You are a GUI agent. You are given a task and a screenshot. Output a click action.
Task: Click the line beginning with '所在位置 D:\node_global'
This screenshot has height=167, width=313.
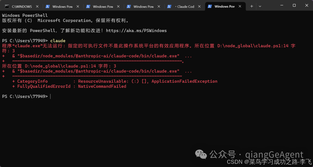[x=59, y=66]
